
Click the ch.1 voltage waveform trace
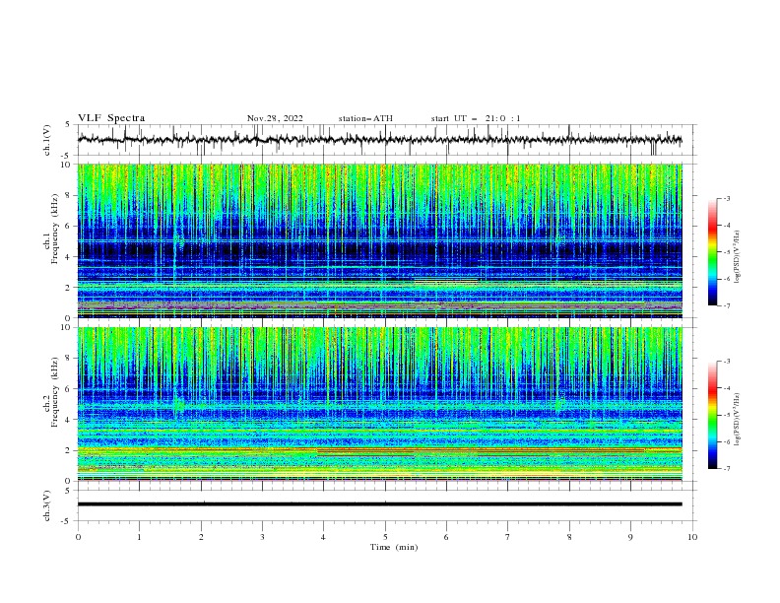(x=379, y=140)
